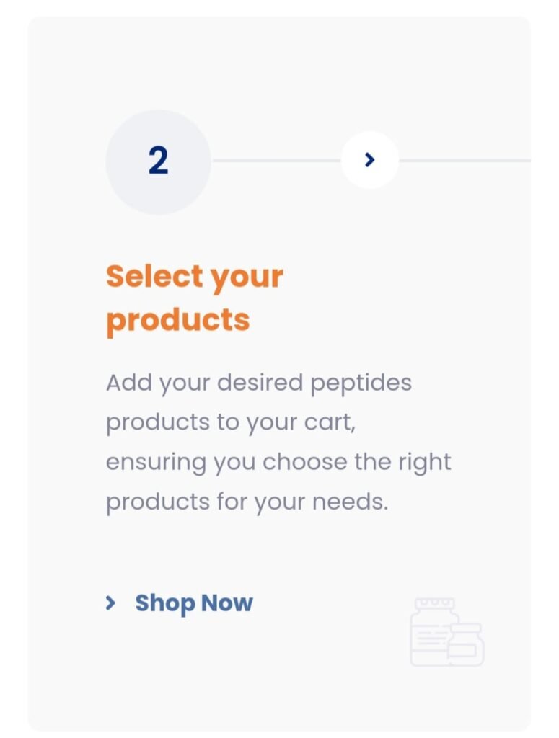This screenshot has width=559, height=738.
Task: Click the chevron beside Shop Now
Action: [110, 603]
